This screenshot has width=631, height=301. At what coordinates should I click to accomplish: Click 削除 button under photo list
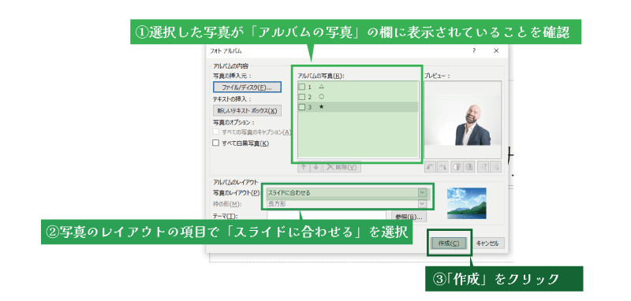[x=342, y=167]
